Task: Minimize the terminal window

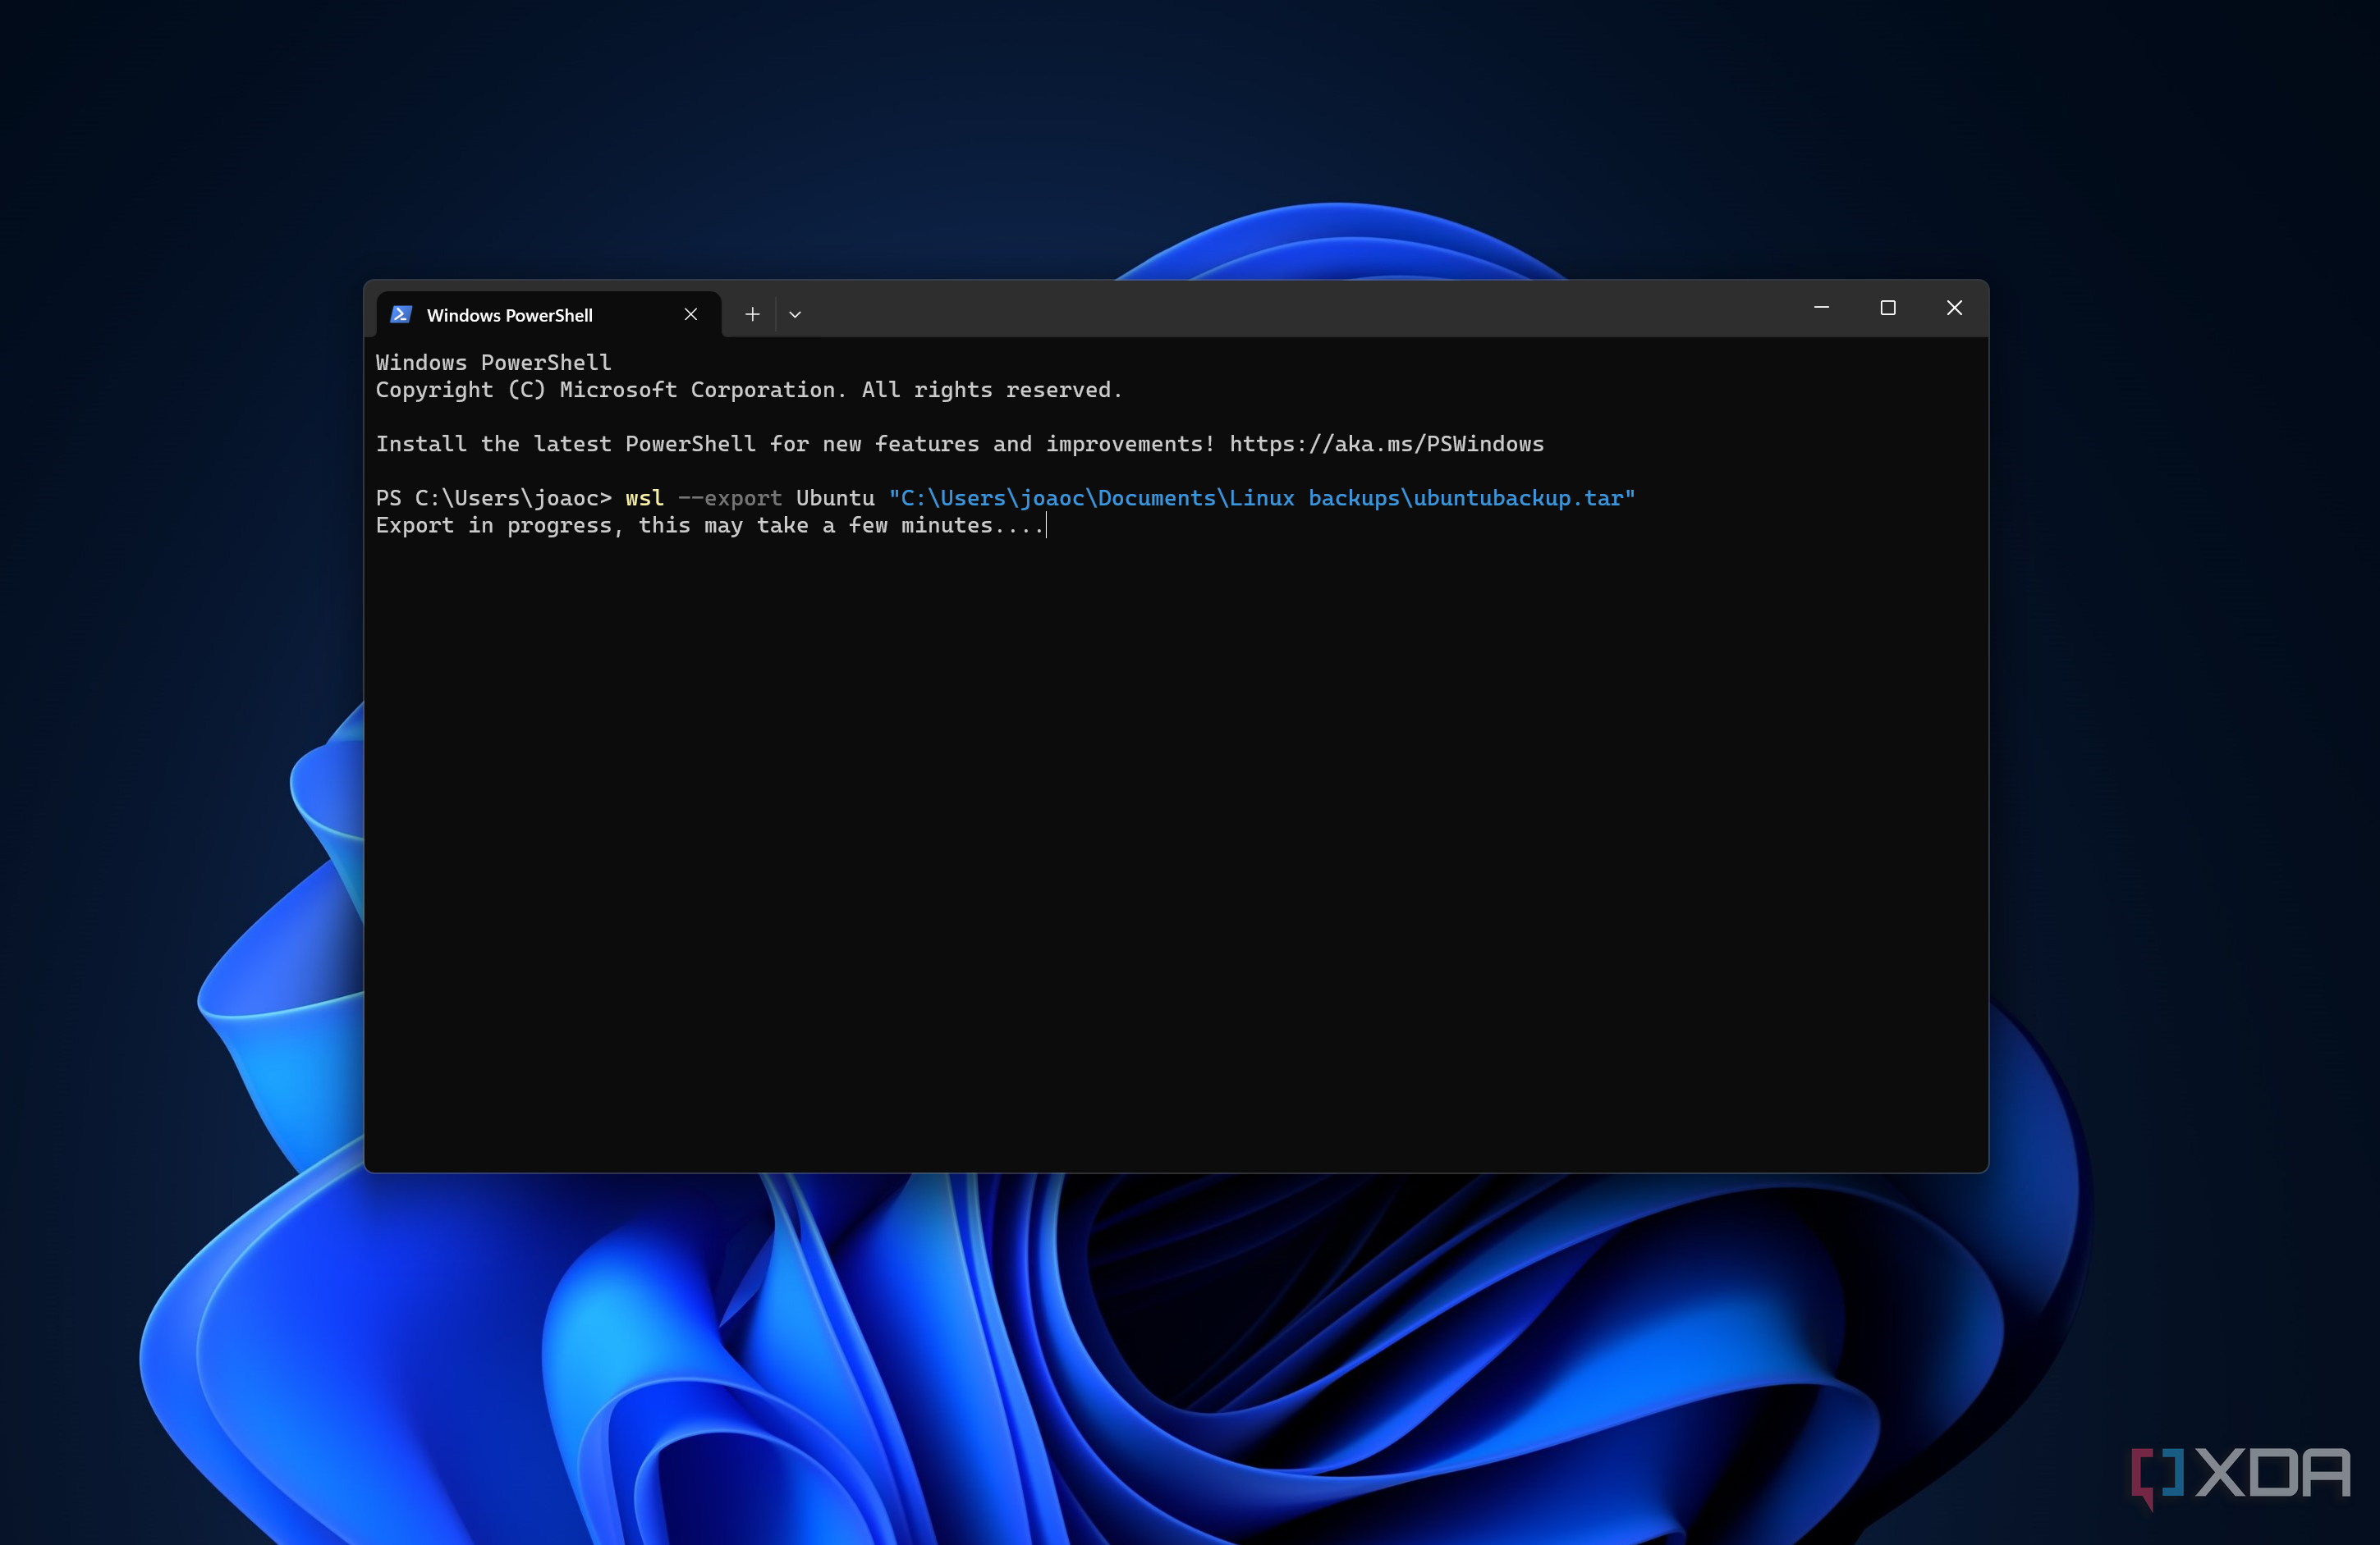Action: [1821, 308]
